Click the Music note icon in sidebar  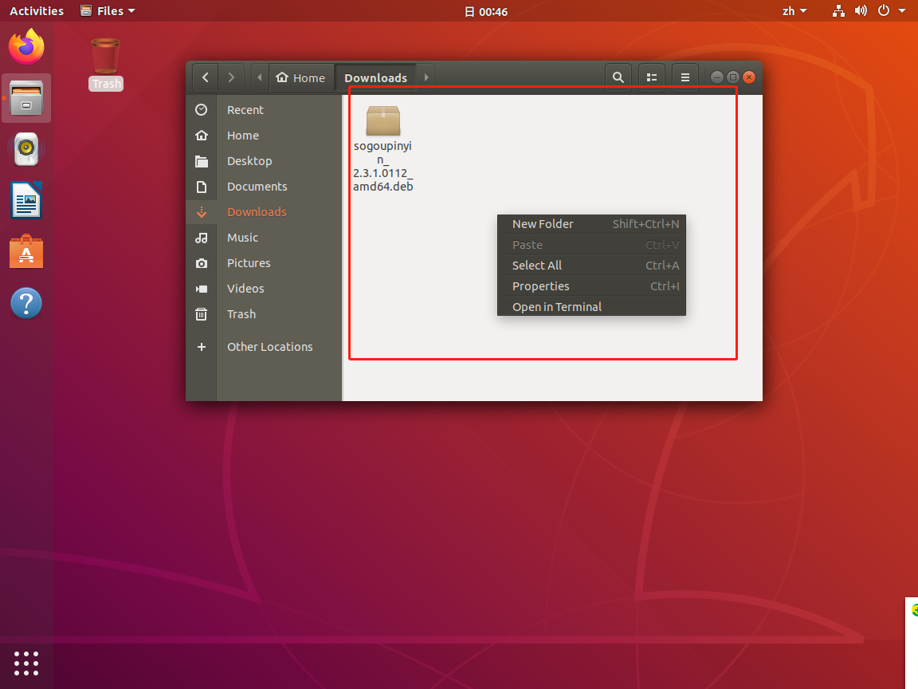tap(202, 238)
